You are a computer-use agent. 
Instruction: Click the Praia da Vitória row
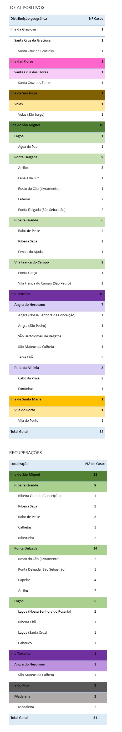[57, 368]
